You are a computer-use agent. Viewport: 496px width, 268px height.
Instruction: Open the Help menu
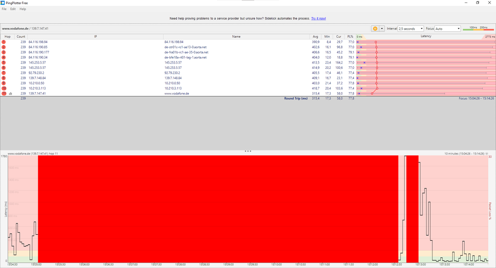[x=23, y=9]
